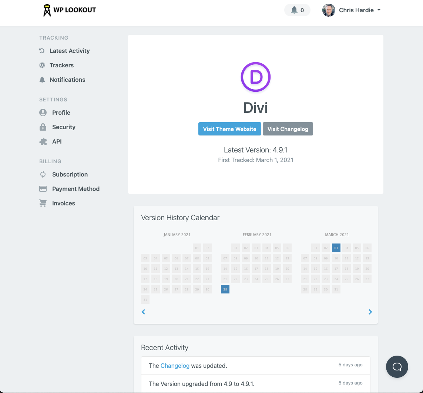Click the MARCH 2021 month label
The height and width of the screenshot is (393, 423).
[337, 235]
